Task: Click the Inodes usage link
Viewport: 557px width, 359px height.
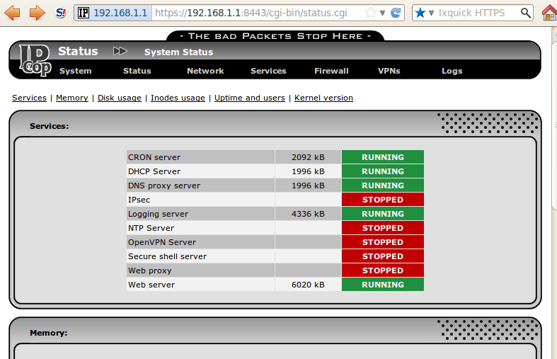Action: [178, 98]
